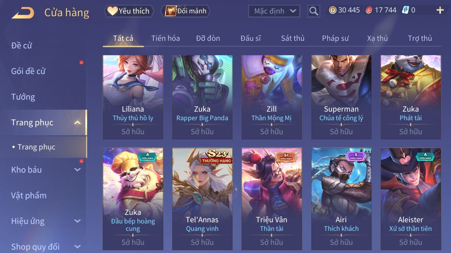This screenshot has height=253, width=451.
Task: Click the heart icon on Yêu thích
Action: pos(112,11)
